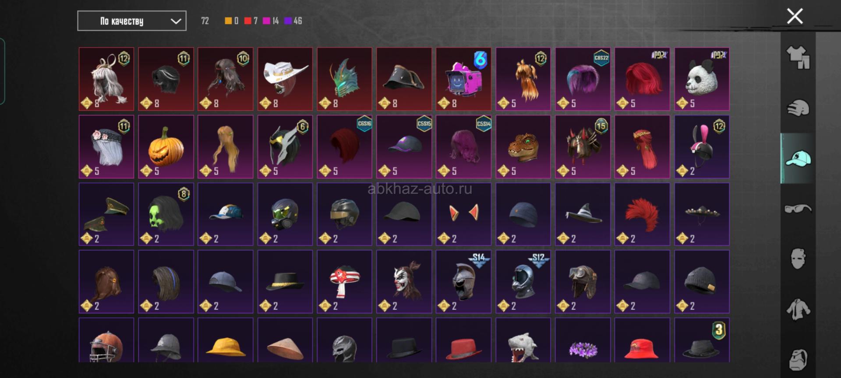The image size is (841, 378).
Task: Open the backpack category icon
Action: tap(798, 360)
